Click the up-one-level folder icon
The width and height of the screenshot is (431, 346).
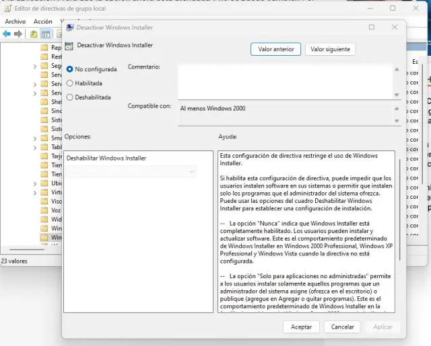[x=34, y=34]
